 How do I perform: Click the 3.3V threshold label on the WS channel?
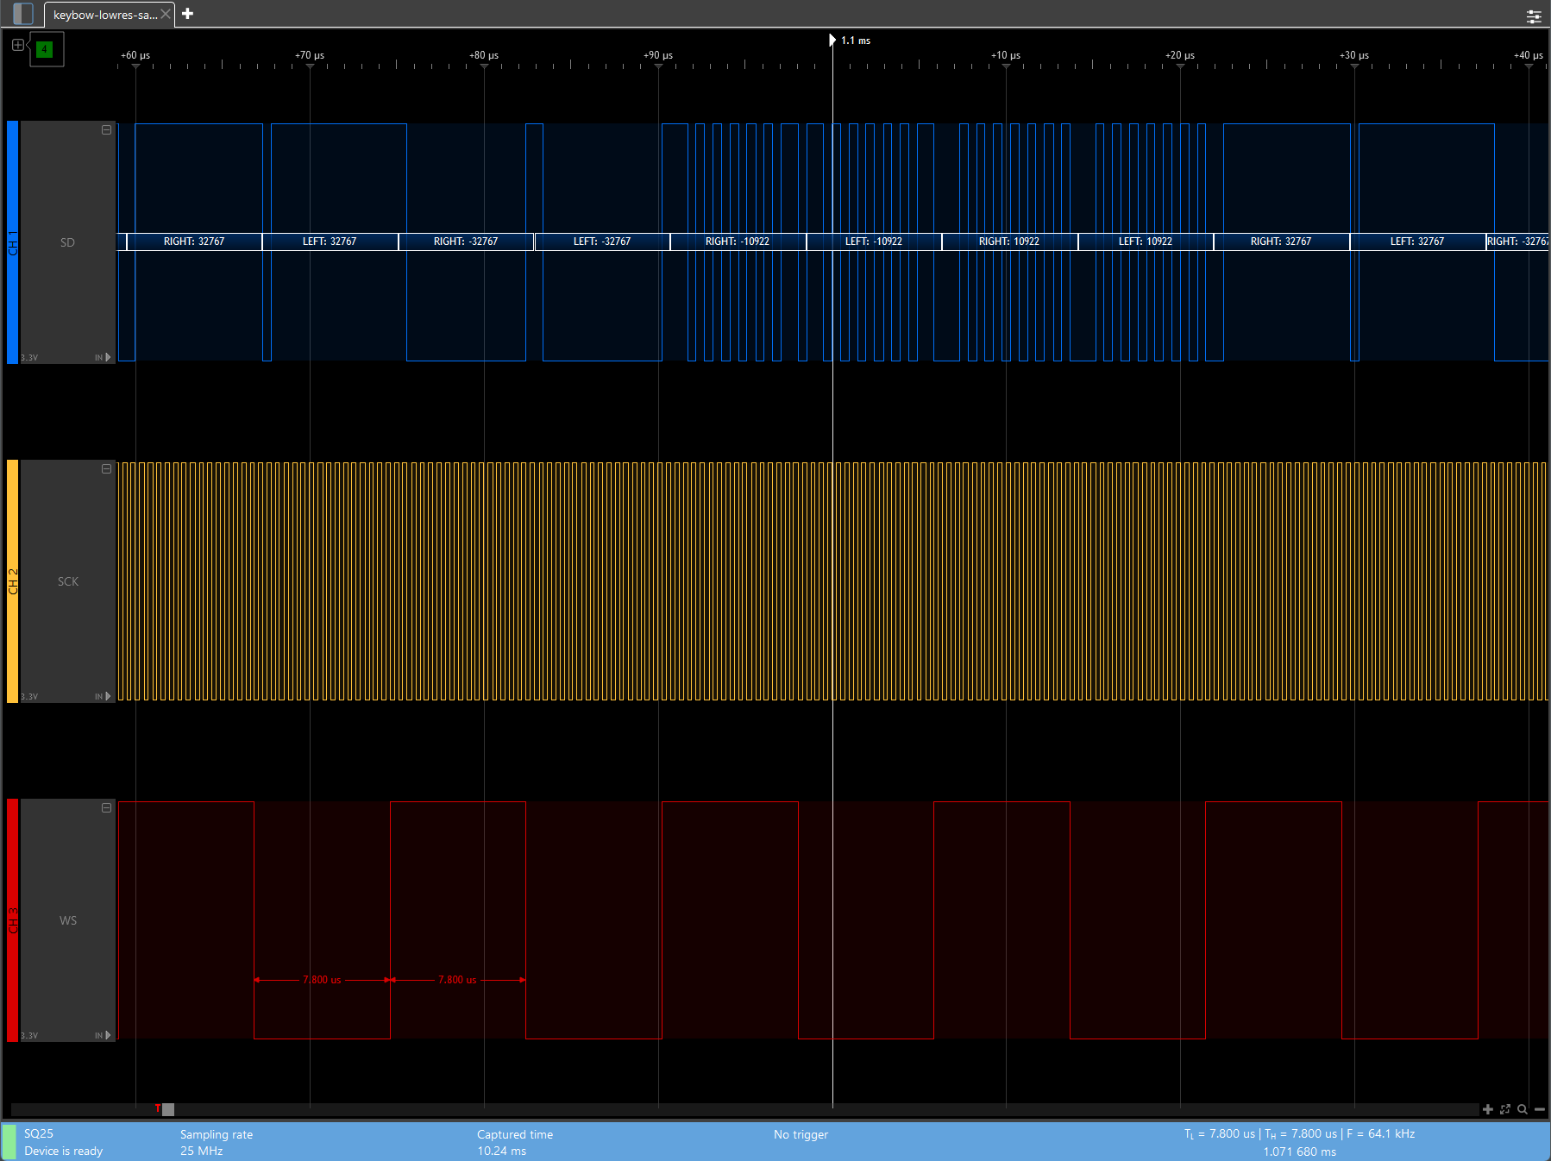point(29,1035)
